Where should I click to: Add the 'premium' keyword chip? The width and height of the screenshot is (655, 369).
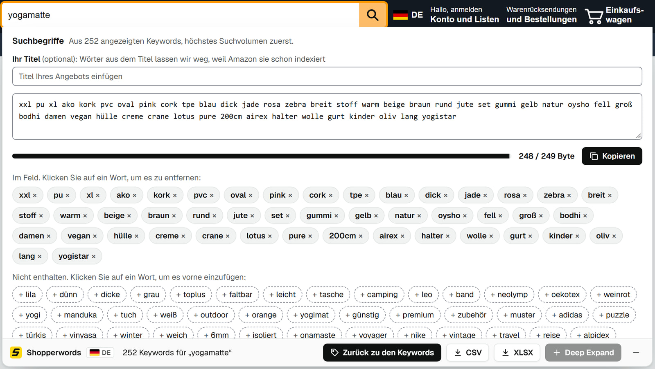415,315
